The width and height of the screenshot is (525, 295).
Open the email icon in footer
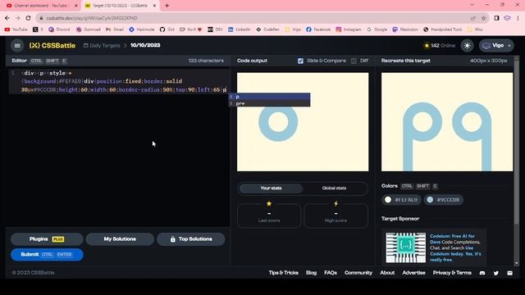[x=509, y=273]
